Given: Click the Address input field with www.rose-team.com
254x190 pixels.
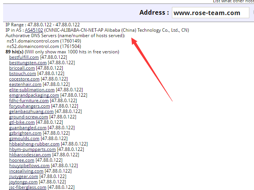Looking at the screenshot, I should tap(210, 13).
